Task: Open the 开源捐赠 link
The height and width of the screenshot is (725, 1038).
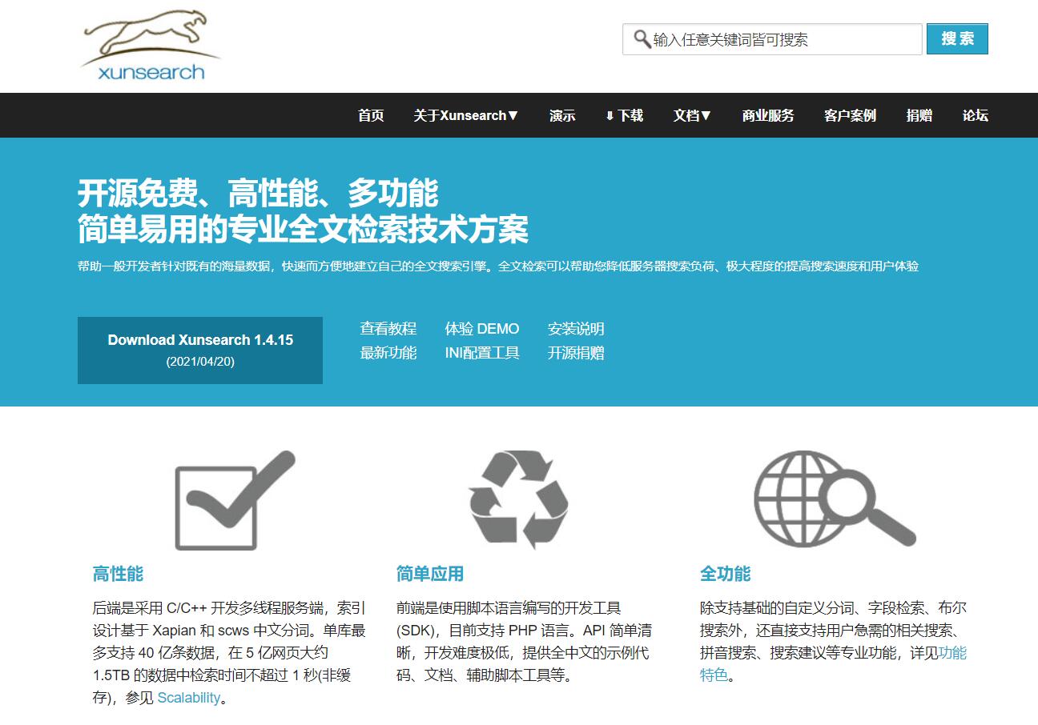Action: click(576, 353)
